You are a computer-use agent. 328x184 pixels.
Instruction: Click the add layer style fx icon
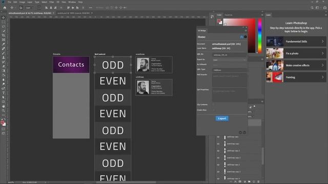[235, 182]
